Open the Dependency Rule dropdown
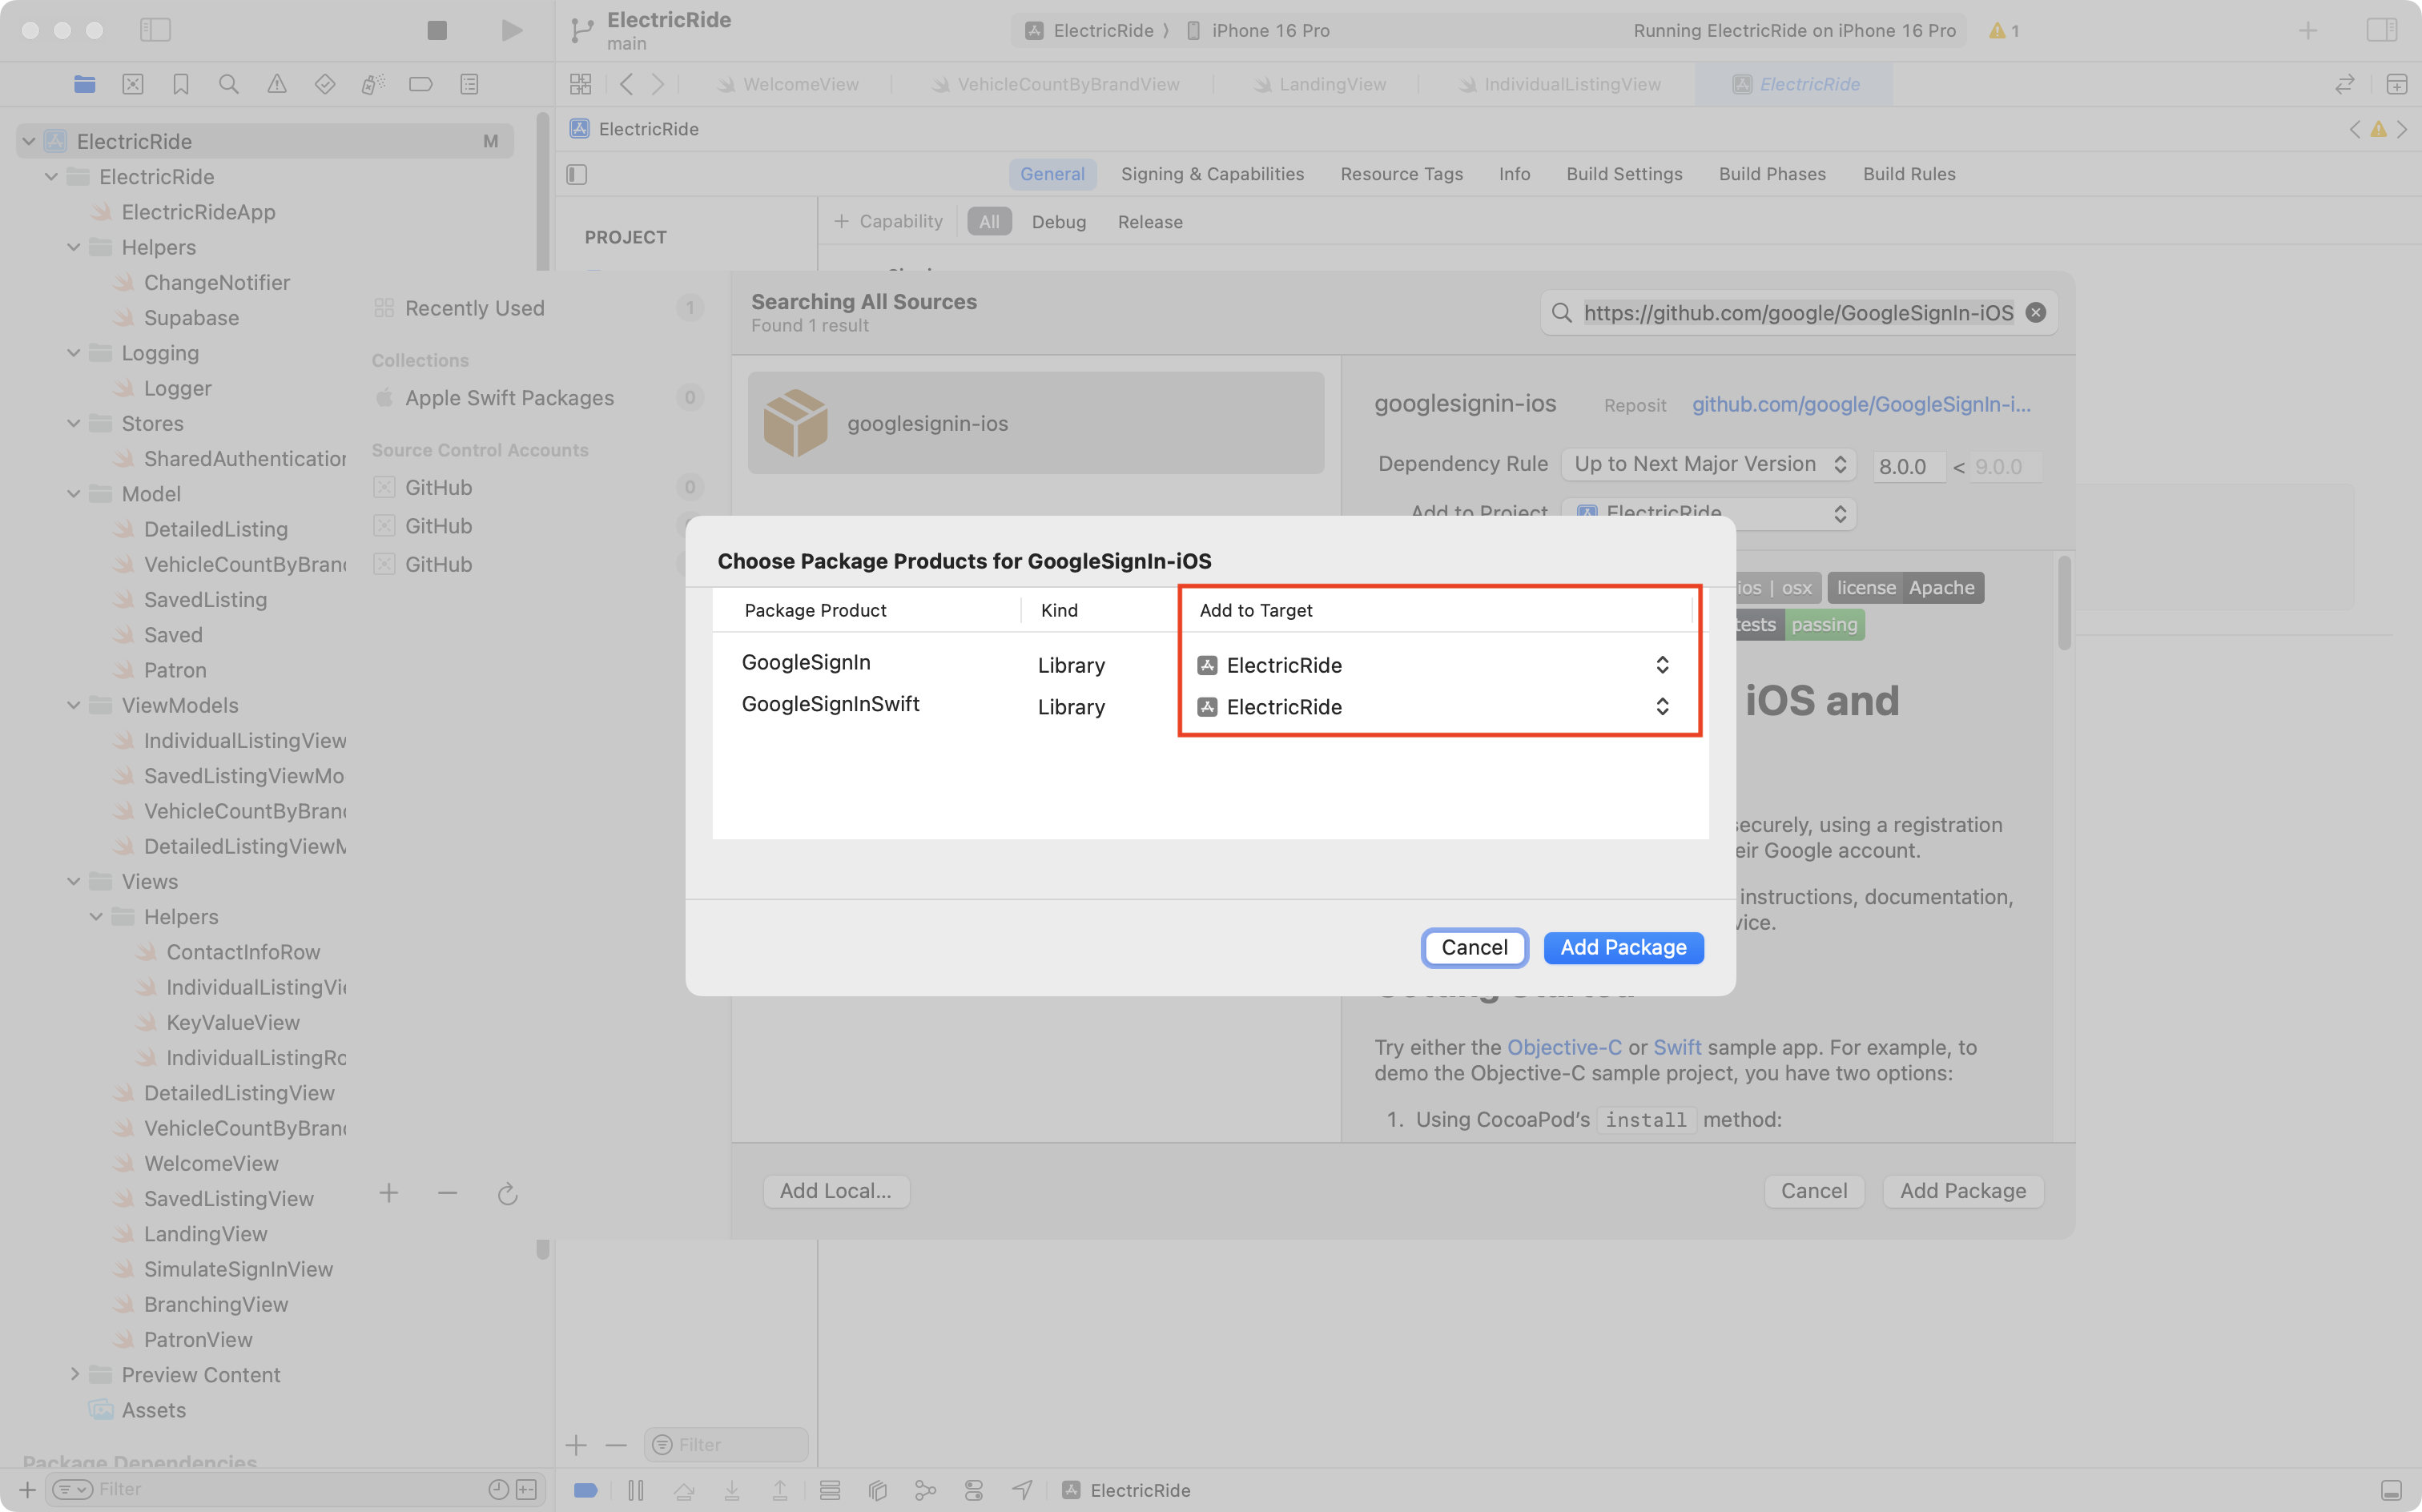Screen dimensions: 2422x1512 (1708, 464)
